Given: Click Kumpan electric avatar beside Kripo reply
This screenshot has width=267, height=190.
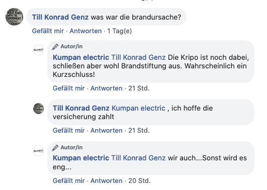Looking at the screenshot, I should pos(38,50).
